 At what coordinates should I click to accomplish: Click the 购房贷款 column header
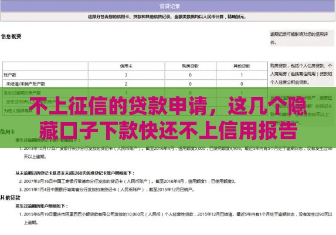(190, 66)
